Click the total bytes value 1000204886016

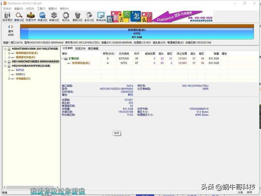pos(199,109)
